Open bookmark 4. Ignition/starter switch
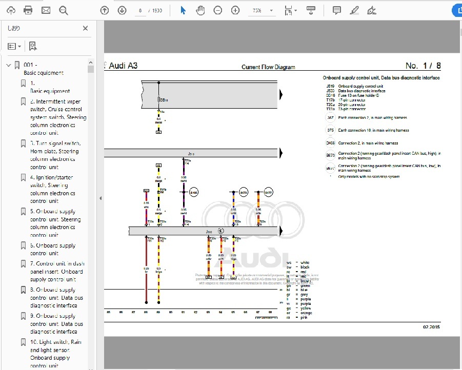This screenshot has width=462, height=370. tap(53, 189)
